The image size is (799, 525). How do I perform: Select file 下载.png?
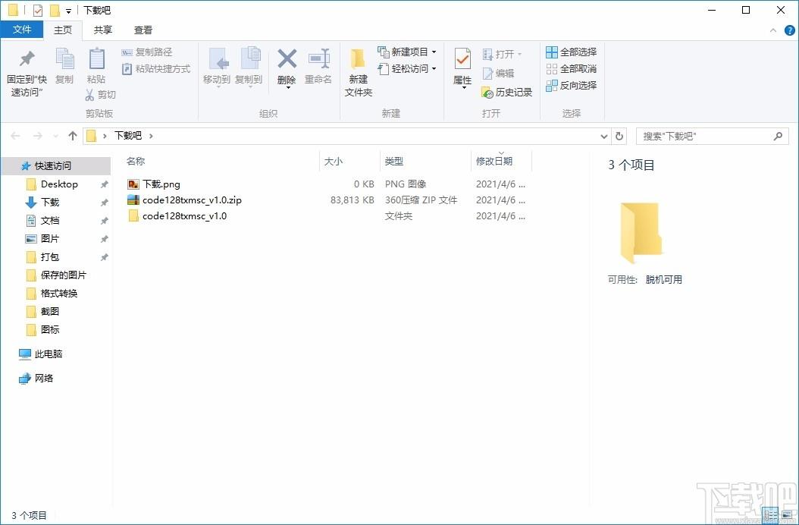pyautogui.click(x=161, y=184)
